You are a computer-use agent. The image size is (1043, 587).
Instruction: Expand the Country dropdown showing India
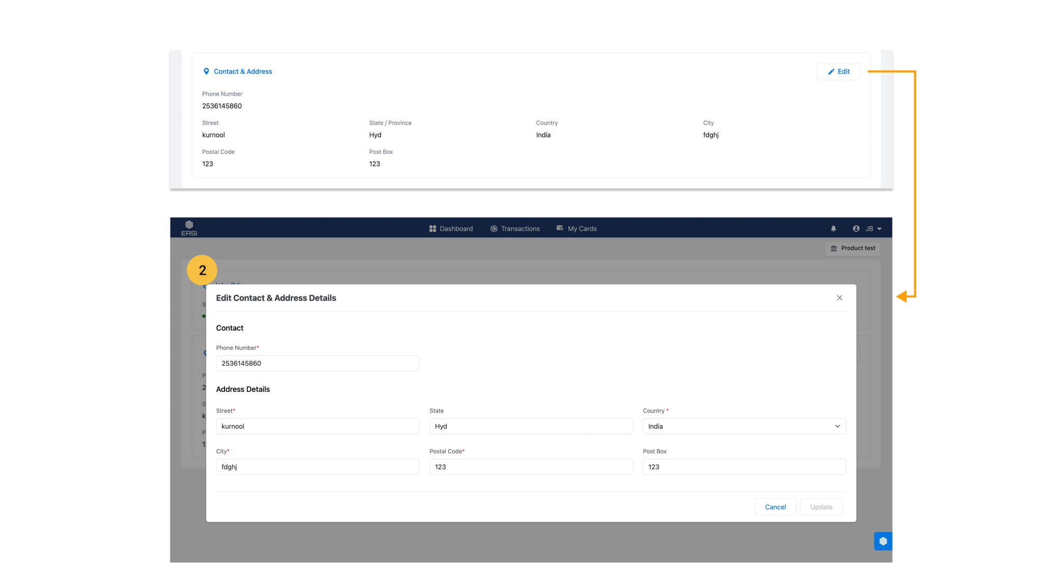tap(744, 426)
